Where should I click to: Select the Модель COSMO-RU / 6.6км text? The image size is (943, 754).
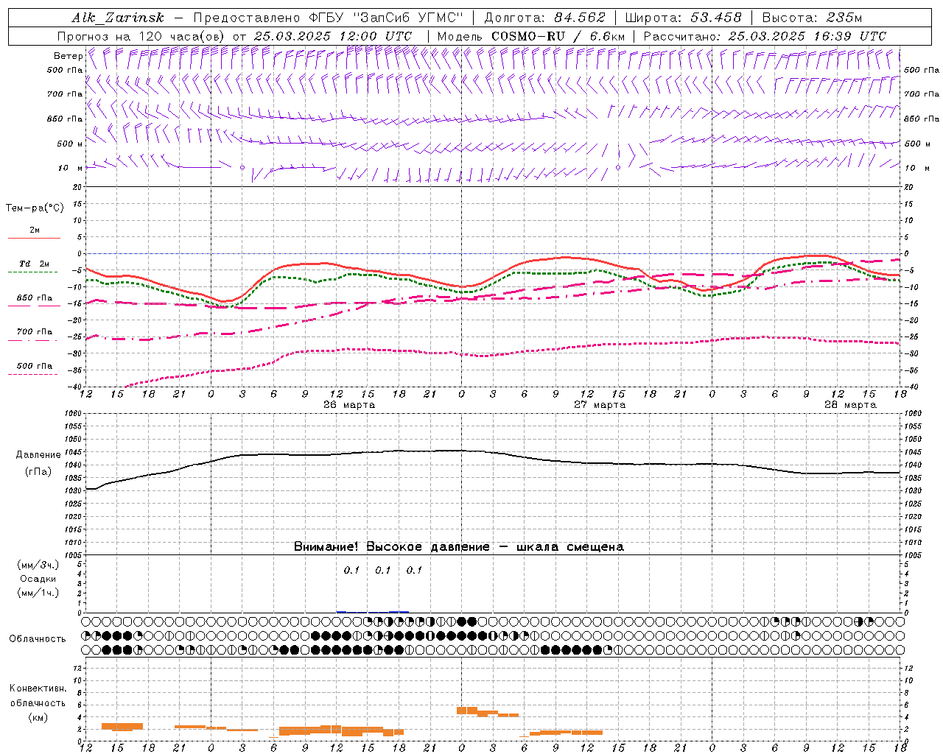tap(530, 36)
